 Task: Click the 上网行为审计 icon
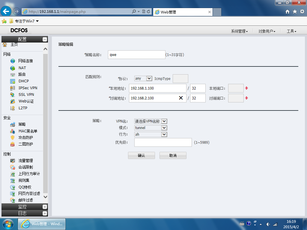[13, 174]
